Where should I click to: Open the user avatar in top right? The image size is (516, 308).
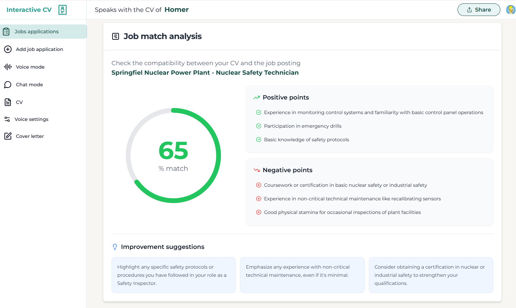tap(511, 10)
